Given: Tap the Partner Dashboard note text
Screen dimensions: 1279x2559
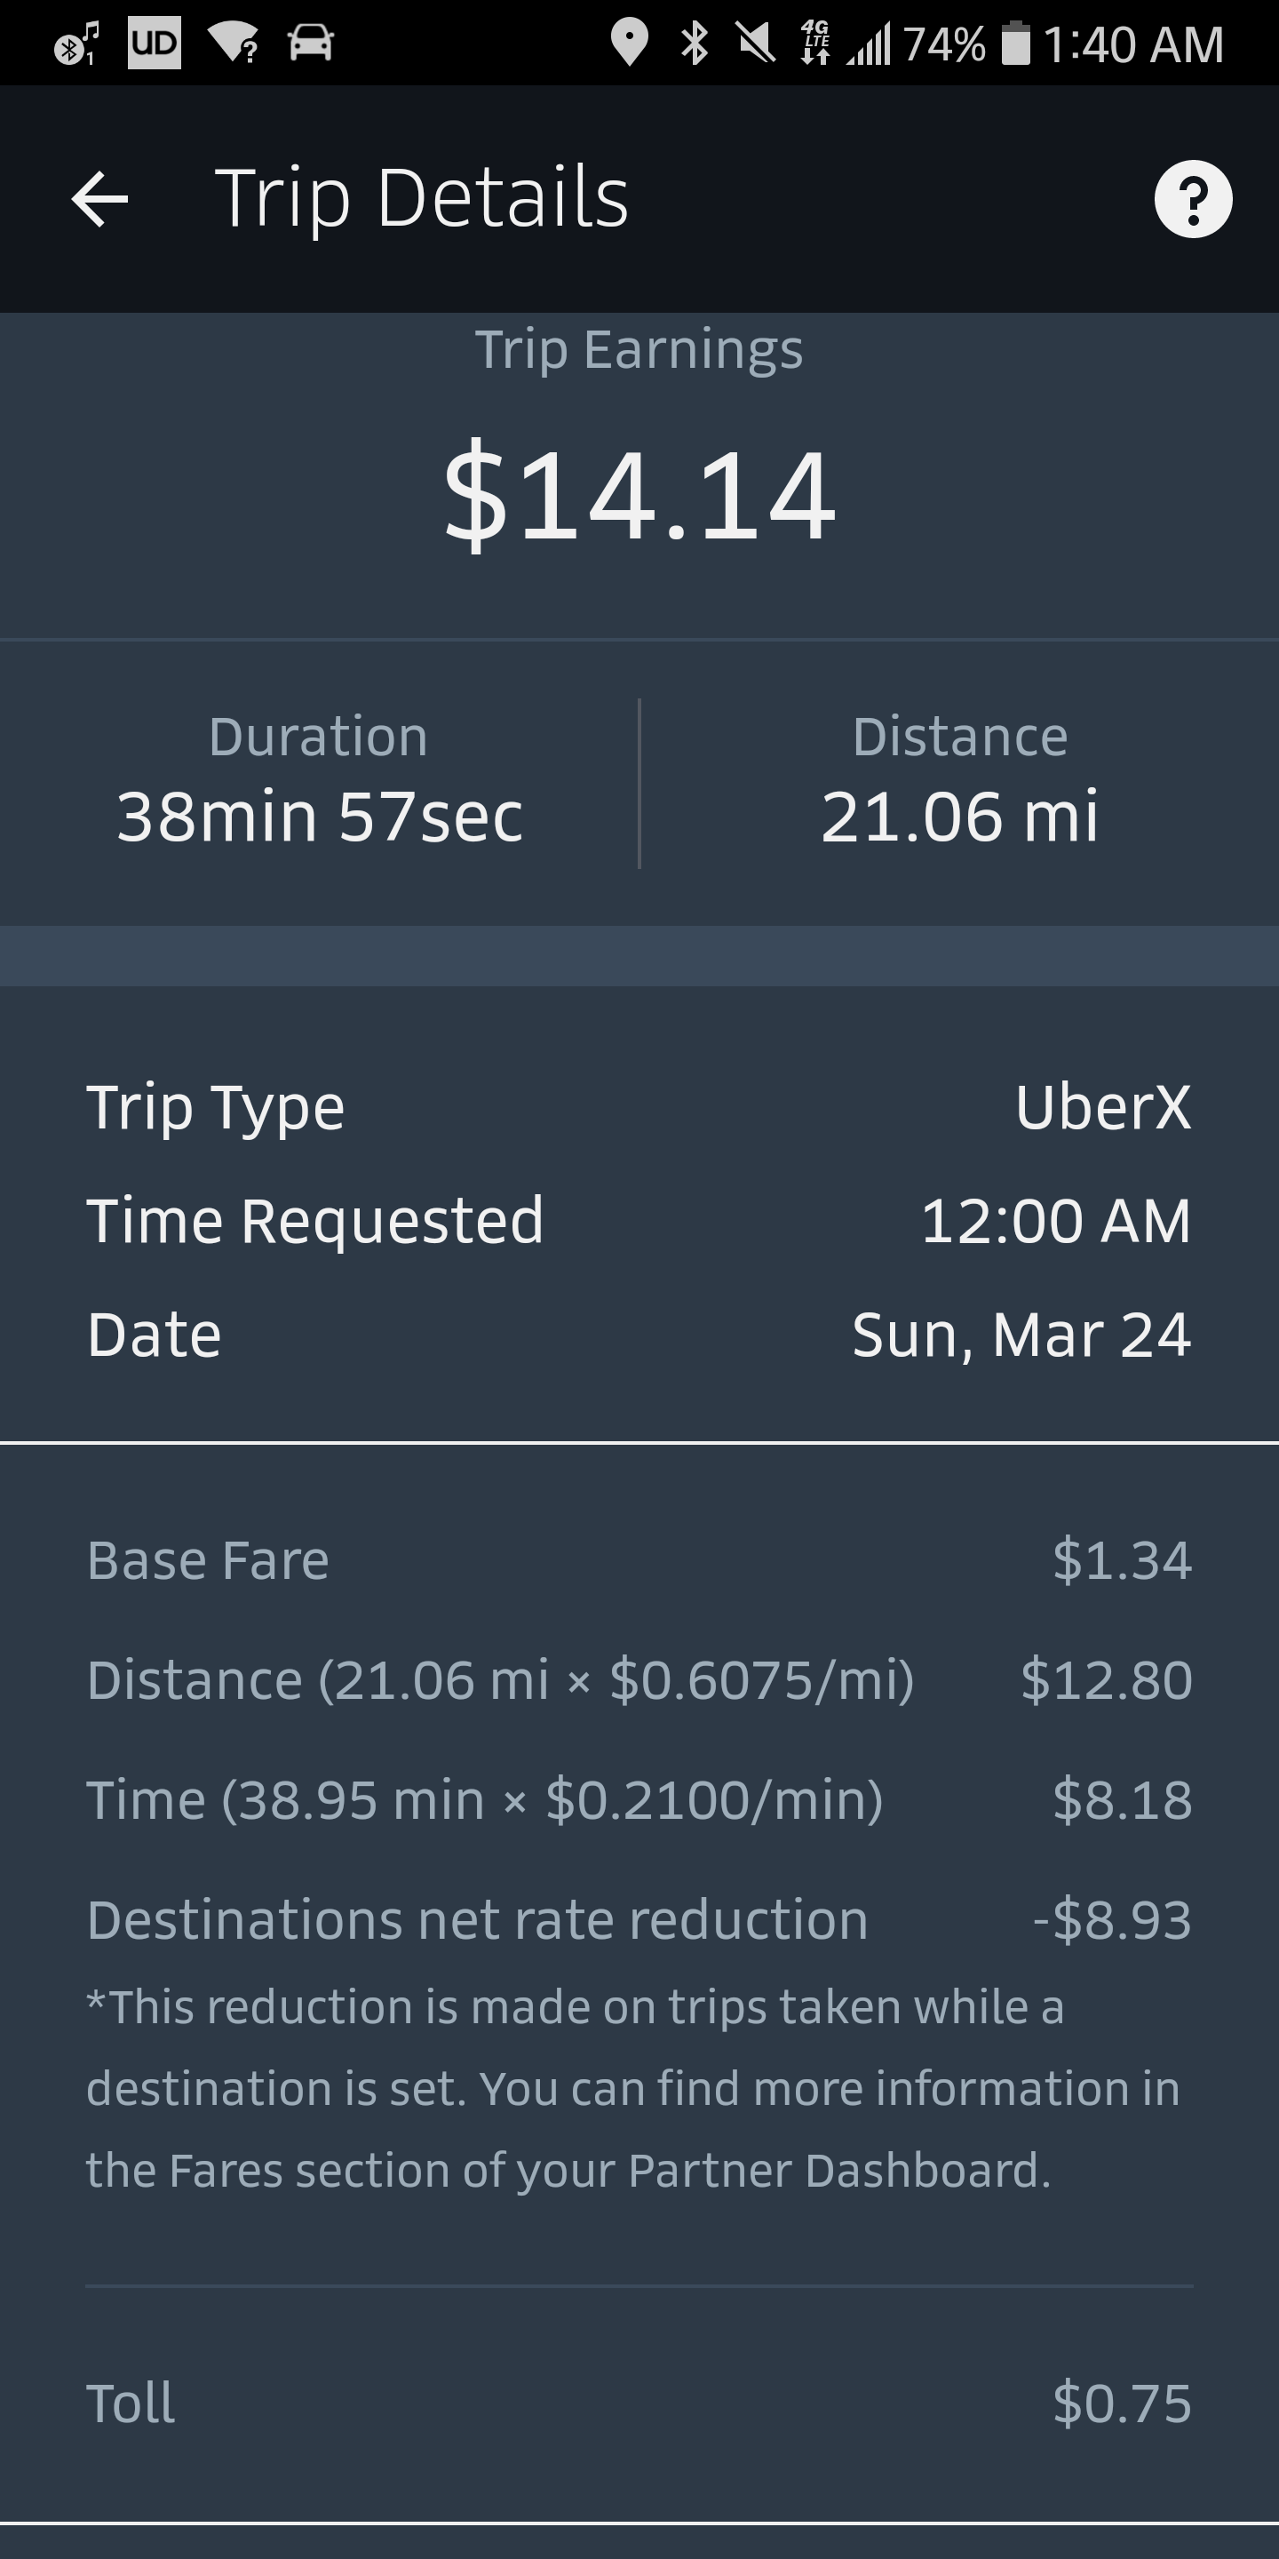Looking at the screenshot, I should [632, 2088].
